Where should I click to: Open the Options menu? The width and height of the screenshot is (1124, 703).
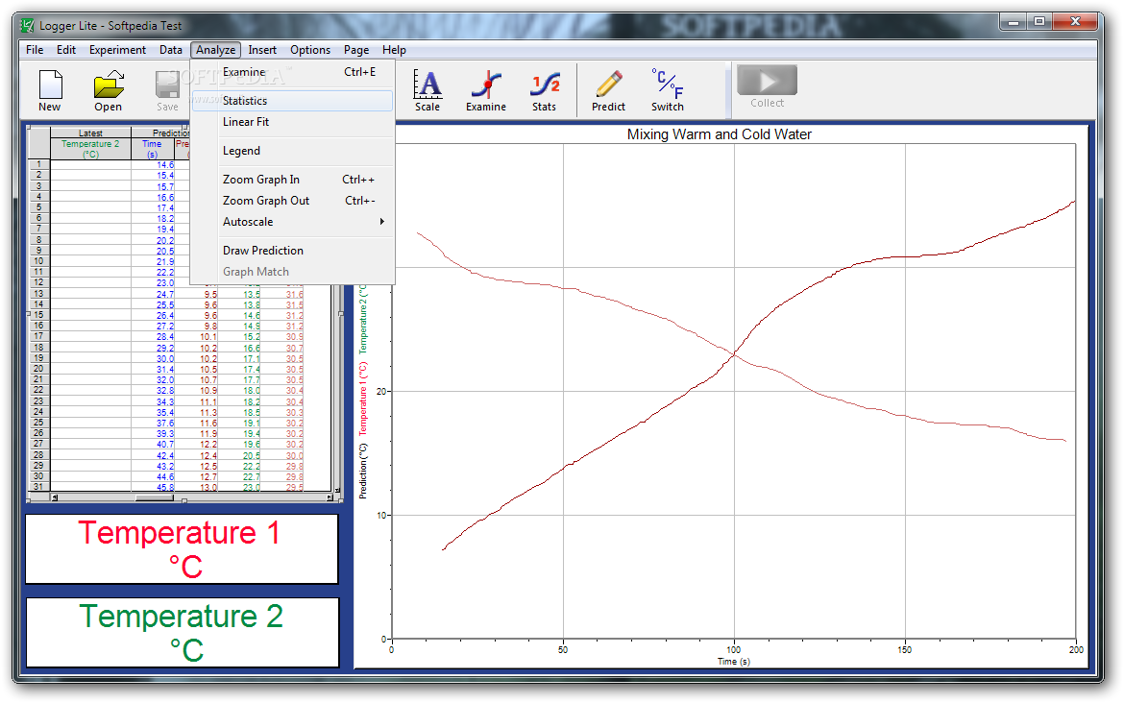coord(310,49)
